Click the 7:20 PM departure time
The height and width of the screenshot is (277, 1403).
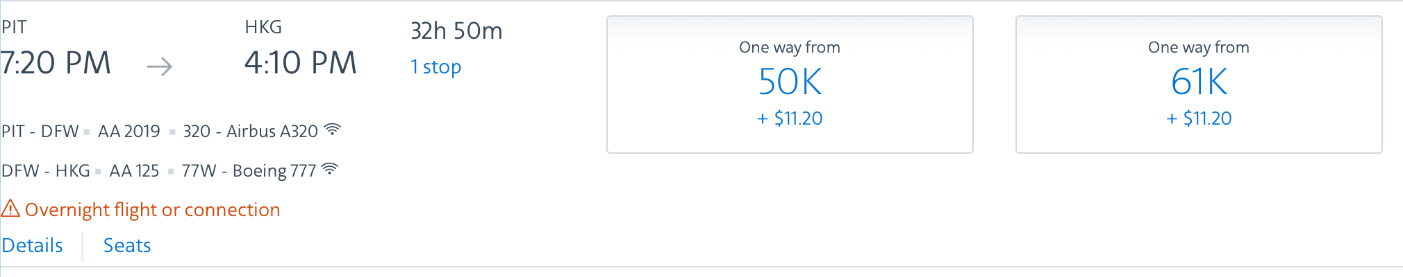tap(56, 63)
